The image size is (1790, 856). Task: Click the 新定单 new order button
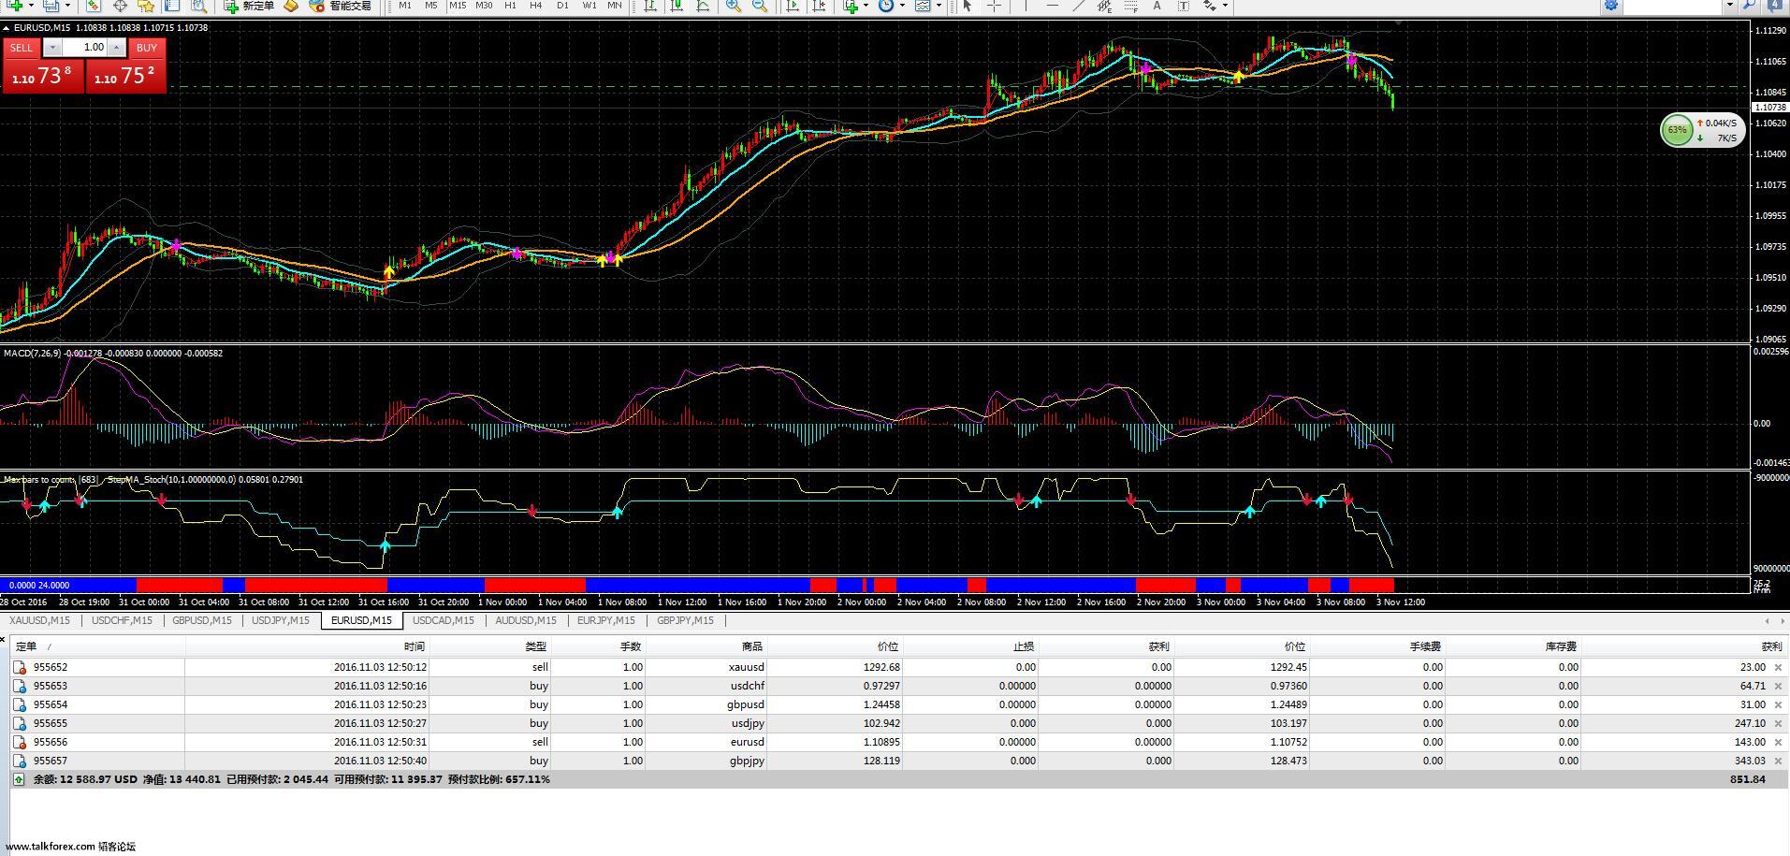pos(250,5)
